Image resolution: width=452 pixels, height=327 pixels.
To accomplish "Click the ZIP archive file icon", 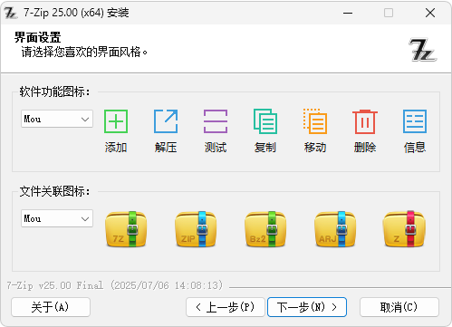I will tap(196, 229).
